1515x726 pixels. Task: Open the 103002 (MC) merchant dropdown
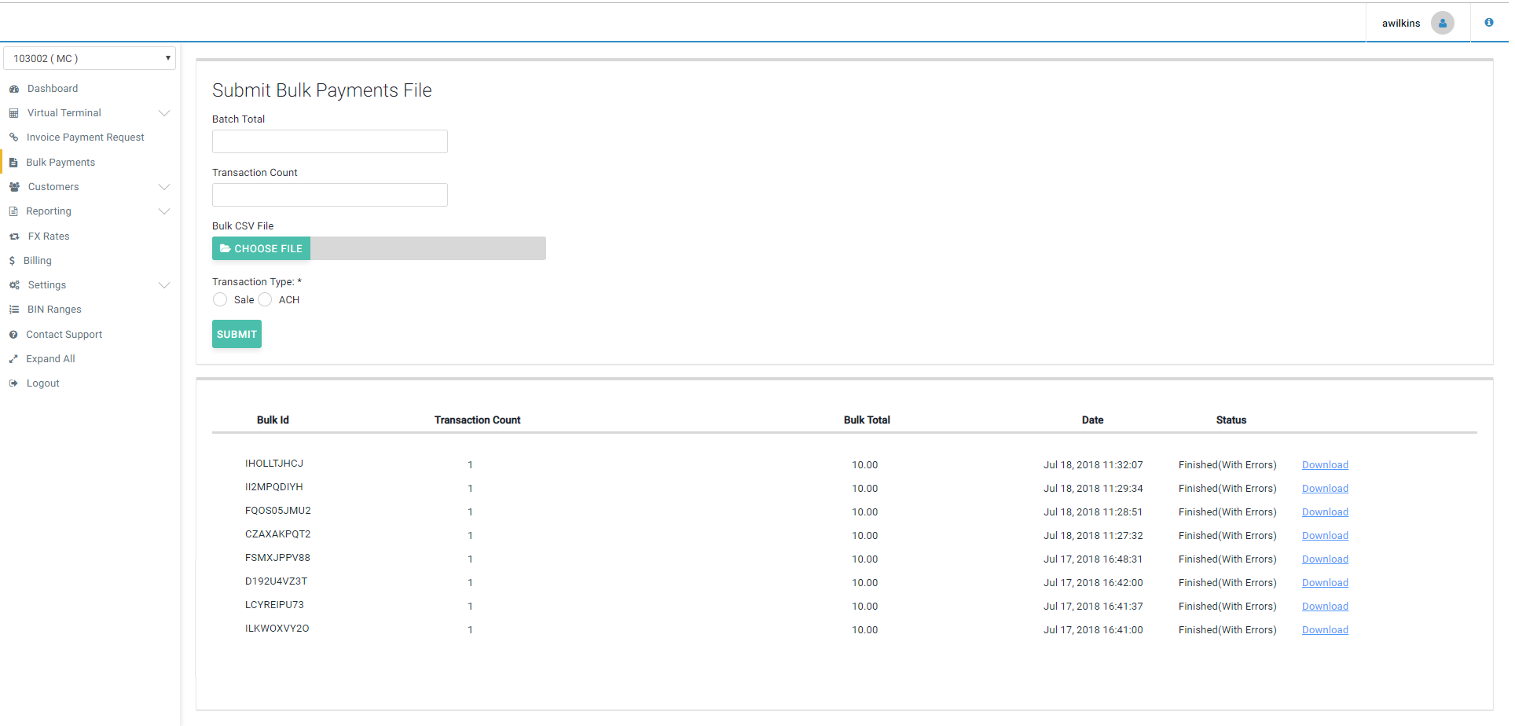click(90, 59)
